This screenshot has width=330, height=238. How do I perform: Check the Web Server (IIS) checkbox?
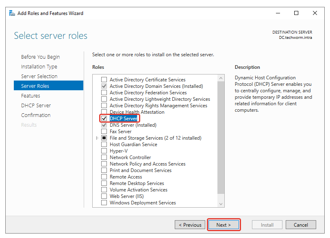[104, 196]
